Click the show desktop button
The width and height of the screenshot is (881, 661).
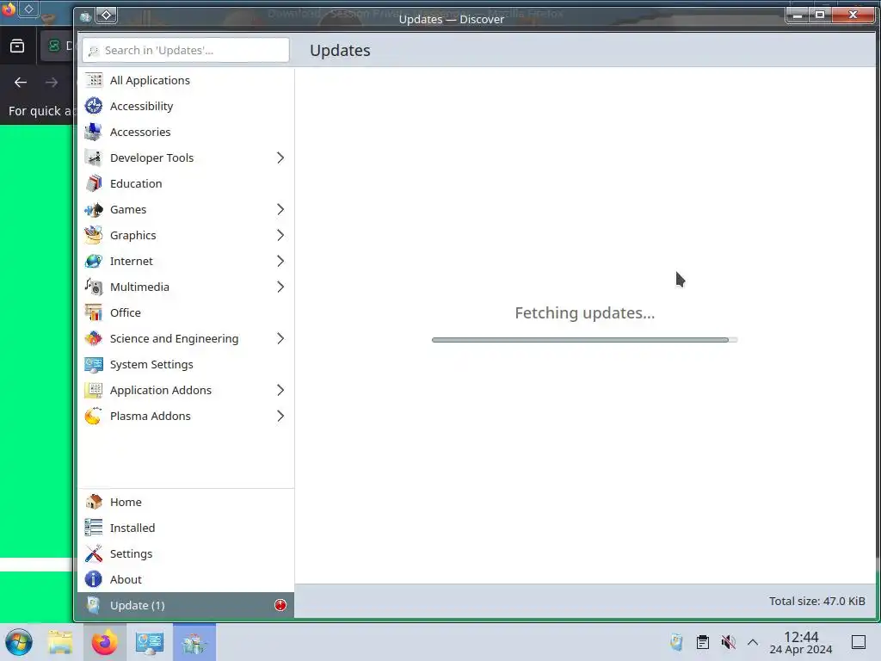859,642
